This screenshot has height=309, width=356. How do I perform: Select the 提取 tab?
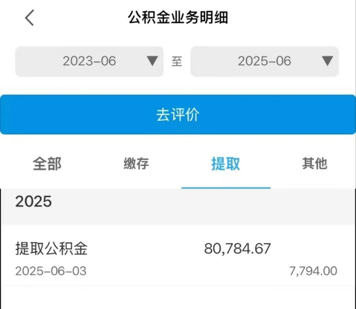(x=226, y=164)
